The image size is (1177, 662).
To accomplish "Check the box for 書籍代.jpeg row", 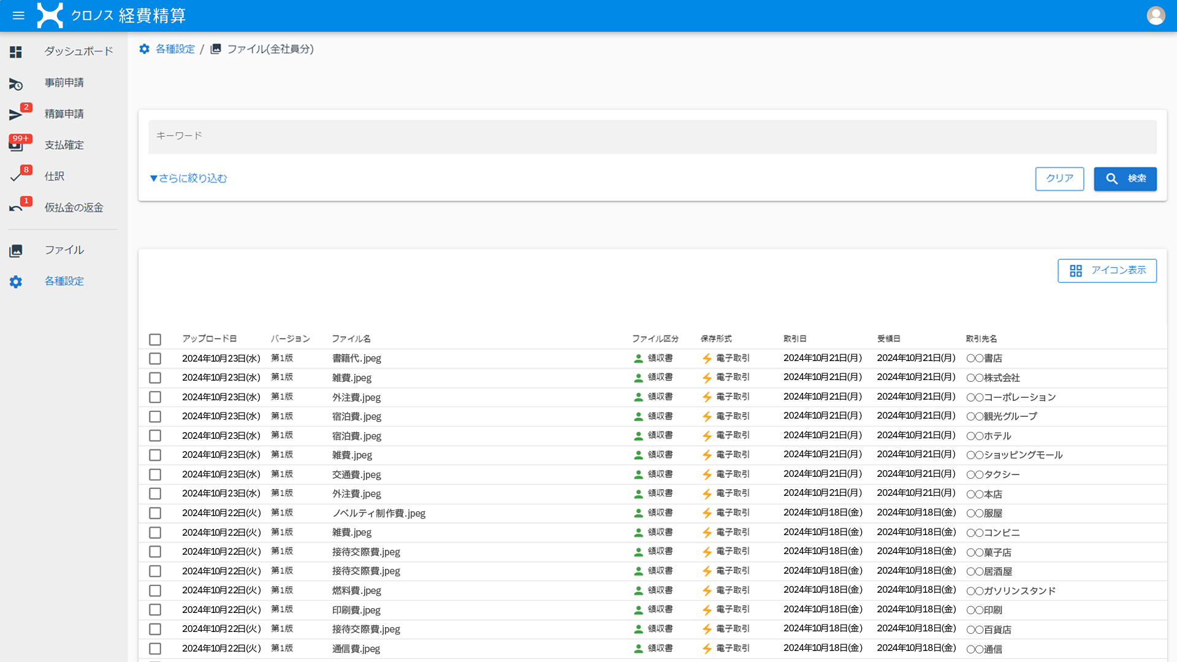I will tap(155, 359).
